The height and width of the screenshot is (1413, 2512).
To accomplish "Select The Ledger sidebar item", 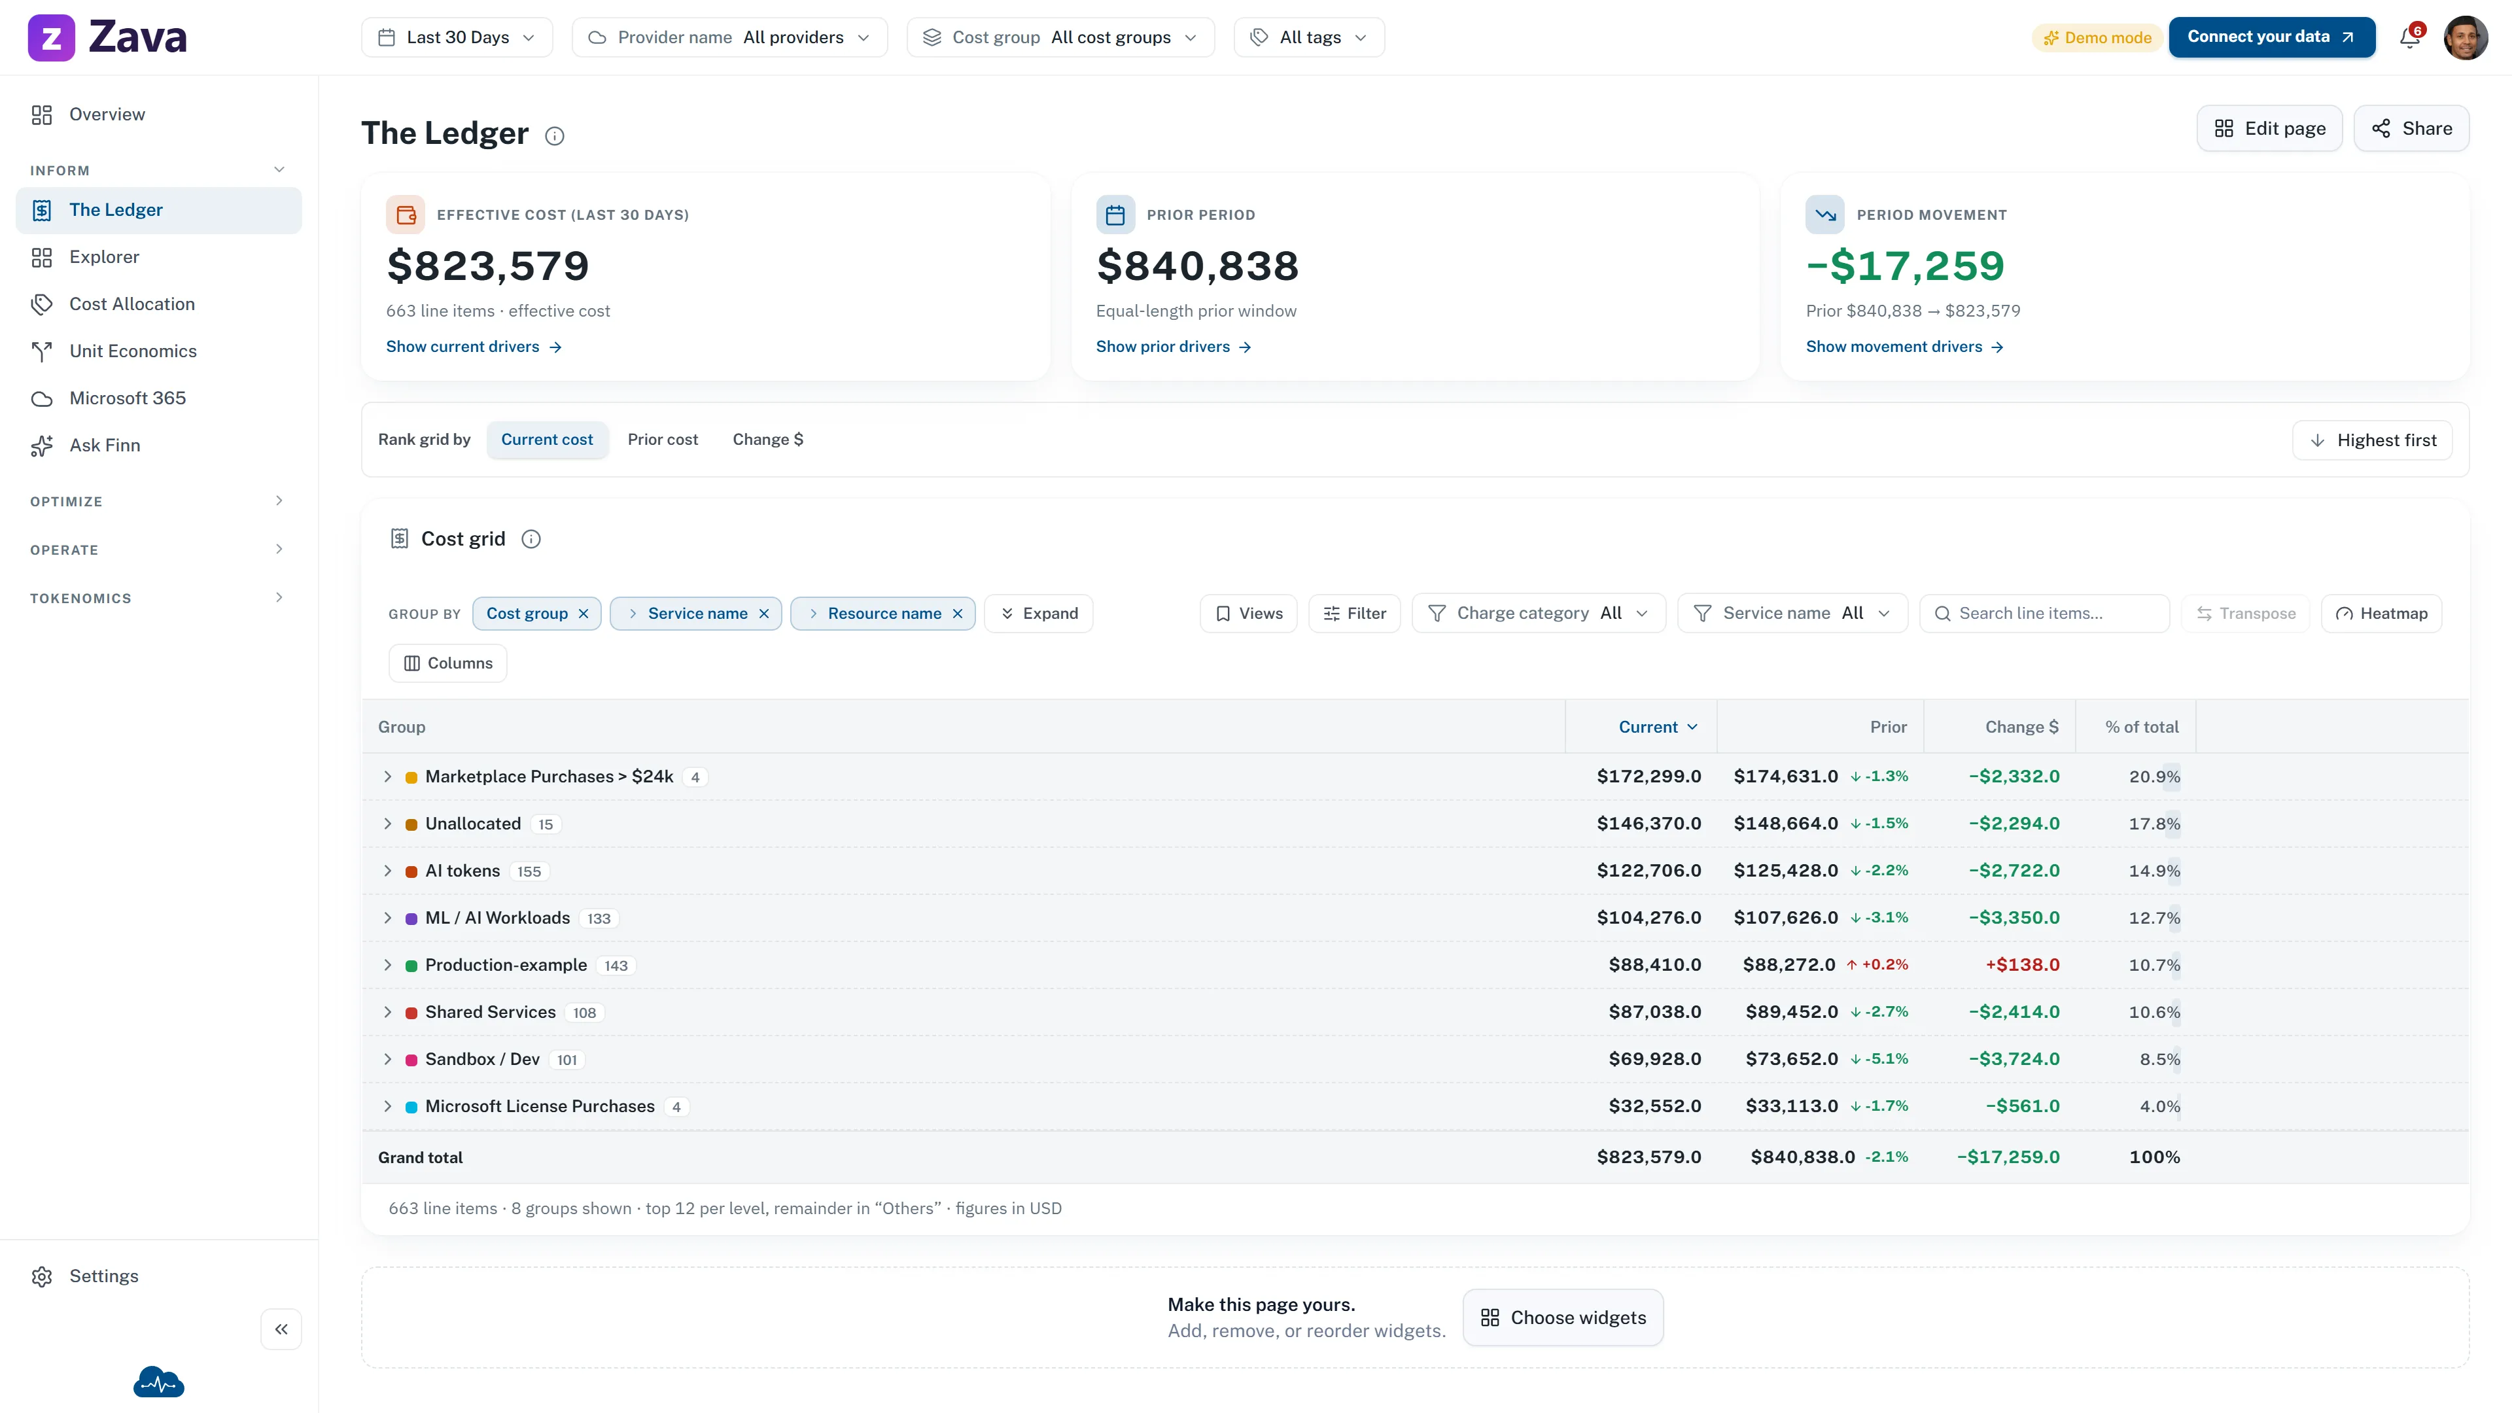I will tap(159, 211).
